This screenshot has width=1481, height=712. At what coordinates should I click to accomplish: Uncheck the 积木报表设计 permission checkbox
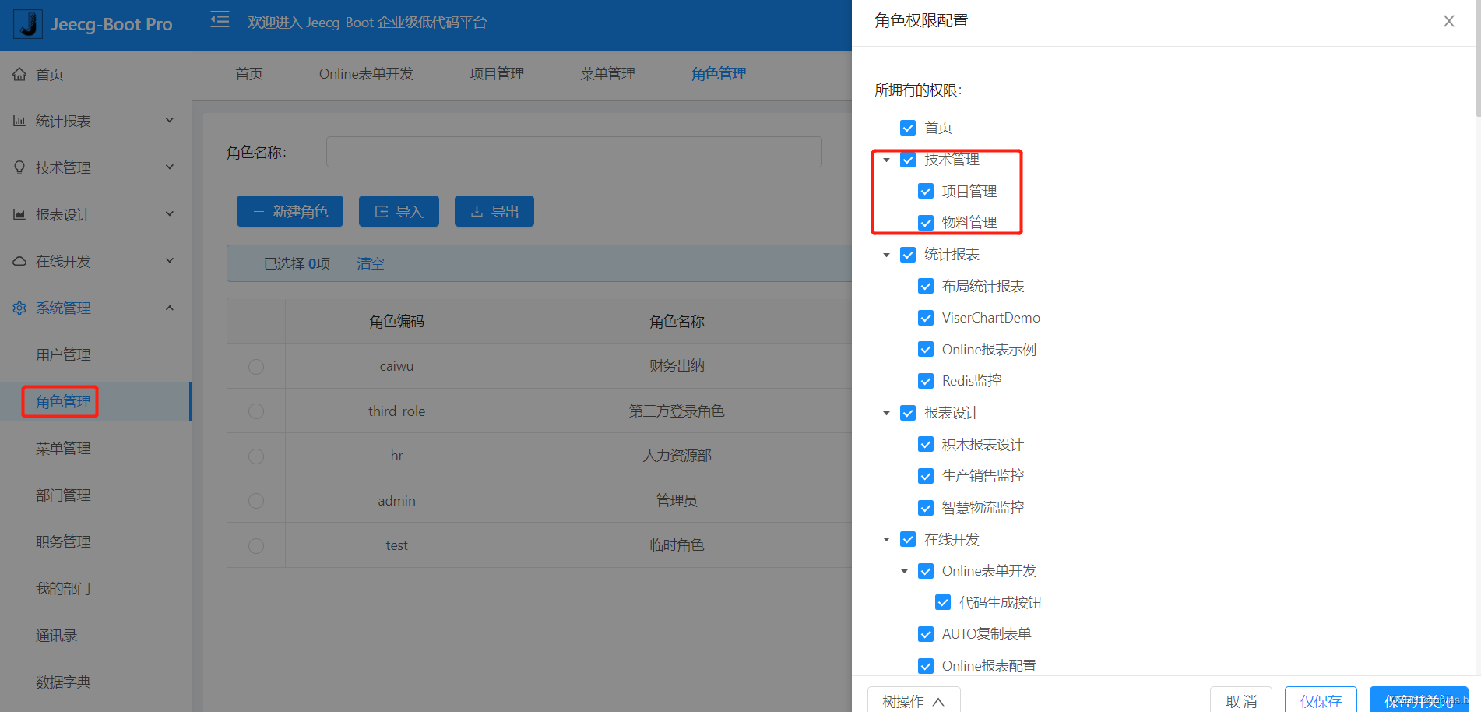pyautogui.click(x=926, y=444)
